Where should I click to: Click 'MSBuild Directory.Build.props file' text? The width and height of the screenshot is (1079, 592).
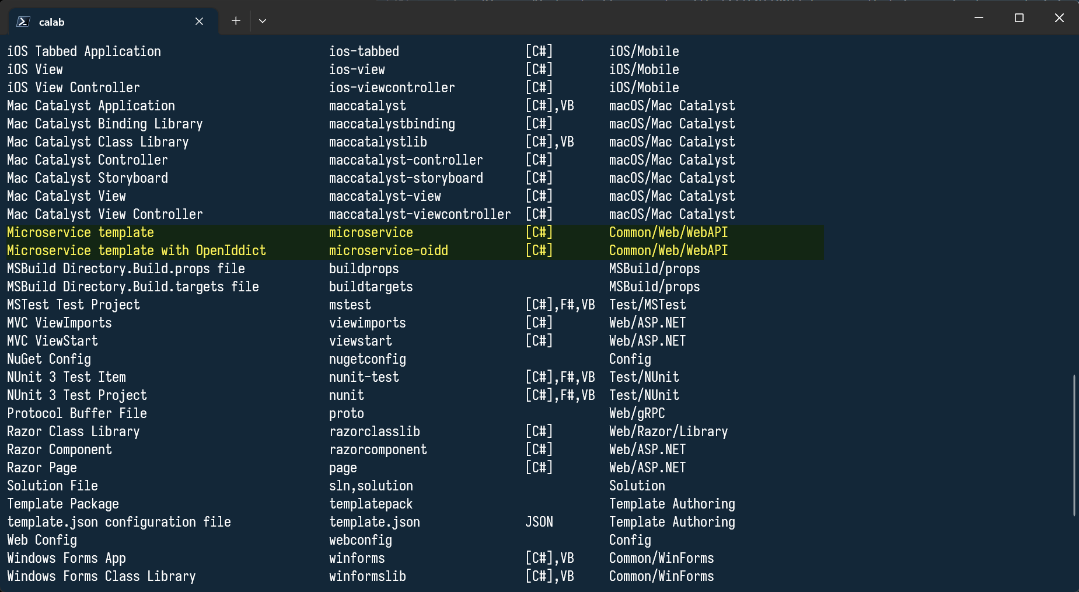click(x=126, y=269)
